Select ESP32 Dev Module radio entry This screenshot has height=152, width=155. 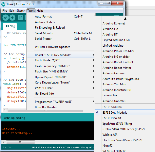[125, 112]
